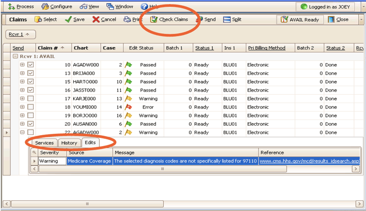Click edits panel scrollbar left arrow
This screenshot has width=366, height=211.
[34, 169]
